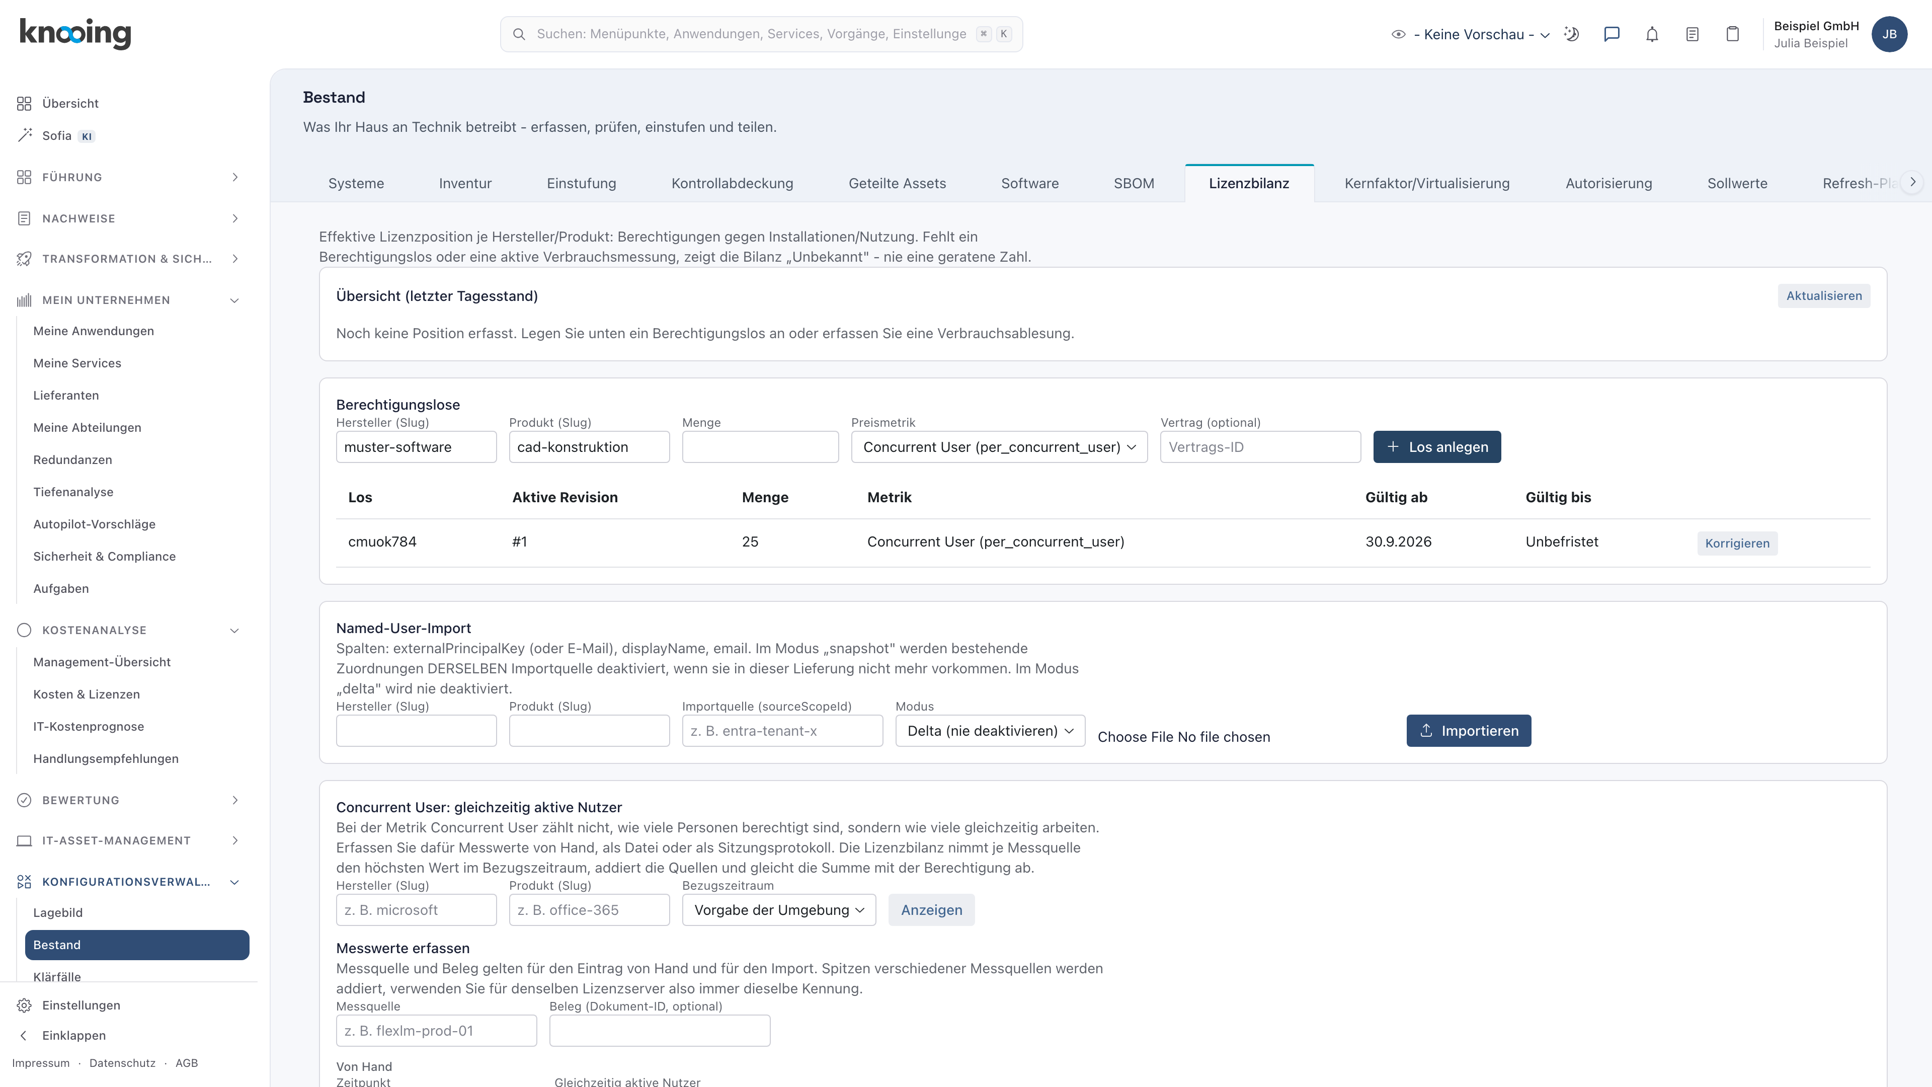Image resolution: width=1932 pixels, height=1087 pixels.
Task: Switch to the Systeme tab
Action: click(356, 183)
